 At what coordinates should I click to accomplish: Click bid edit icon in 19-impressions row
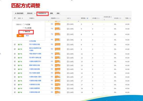(x=68, y=92)
